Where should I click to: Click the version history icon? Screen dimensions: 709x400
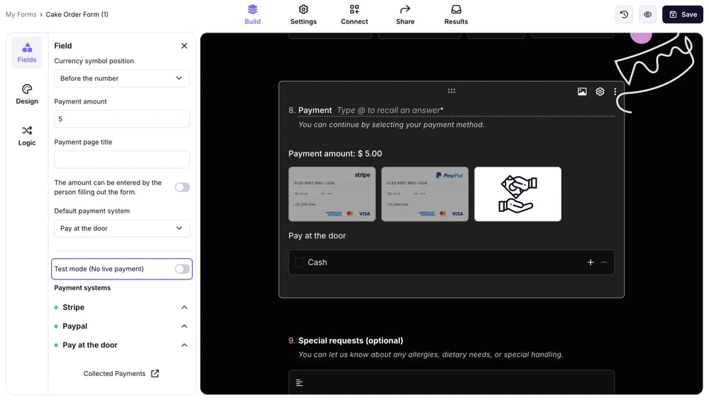[624, 14]
